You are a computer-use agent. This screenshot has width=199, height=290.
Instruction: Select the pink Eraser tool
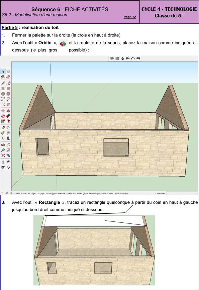8,77
